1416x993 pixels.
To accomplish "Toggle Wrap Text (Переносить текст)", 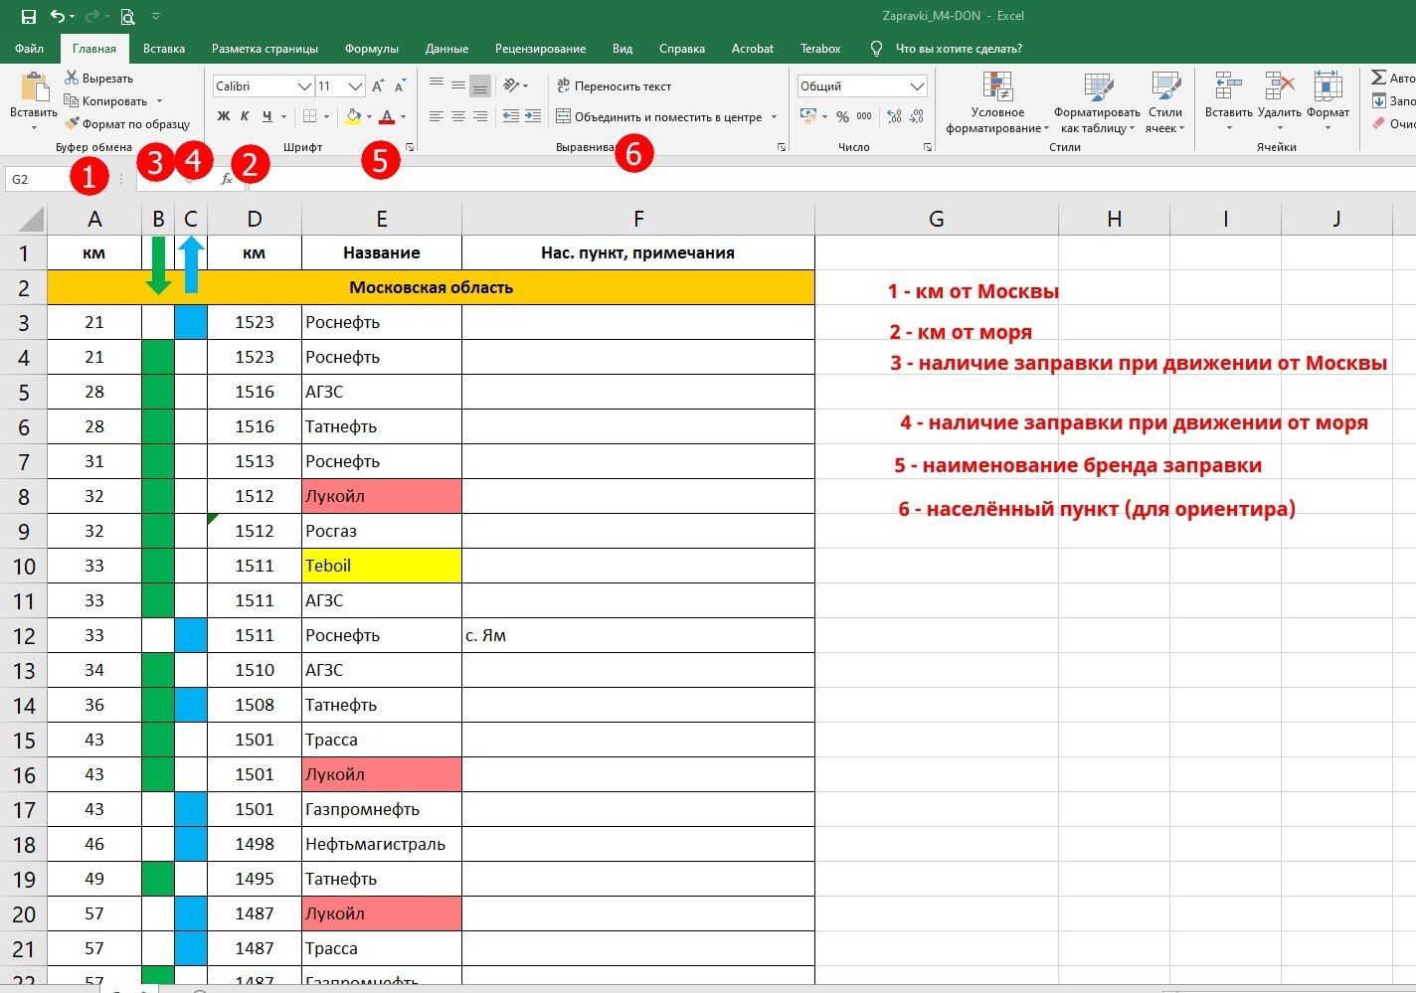I will click(614, 86).
